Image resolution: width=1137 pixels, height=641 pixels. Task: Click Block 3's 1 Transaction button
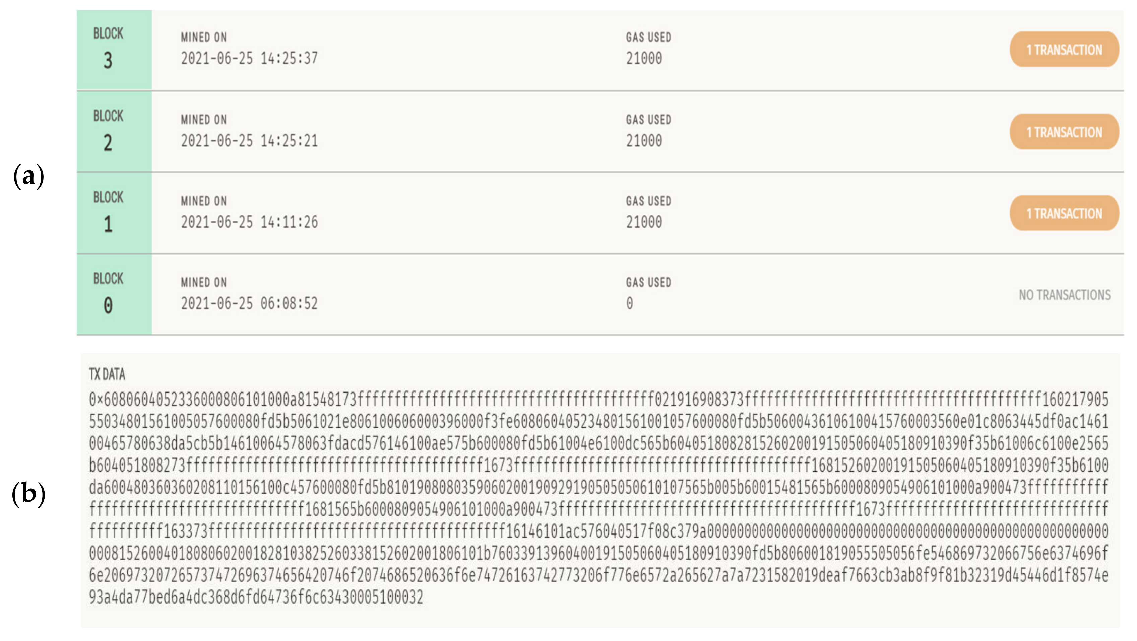click(x=1064, y=50)
